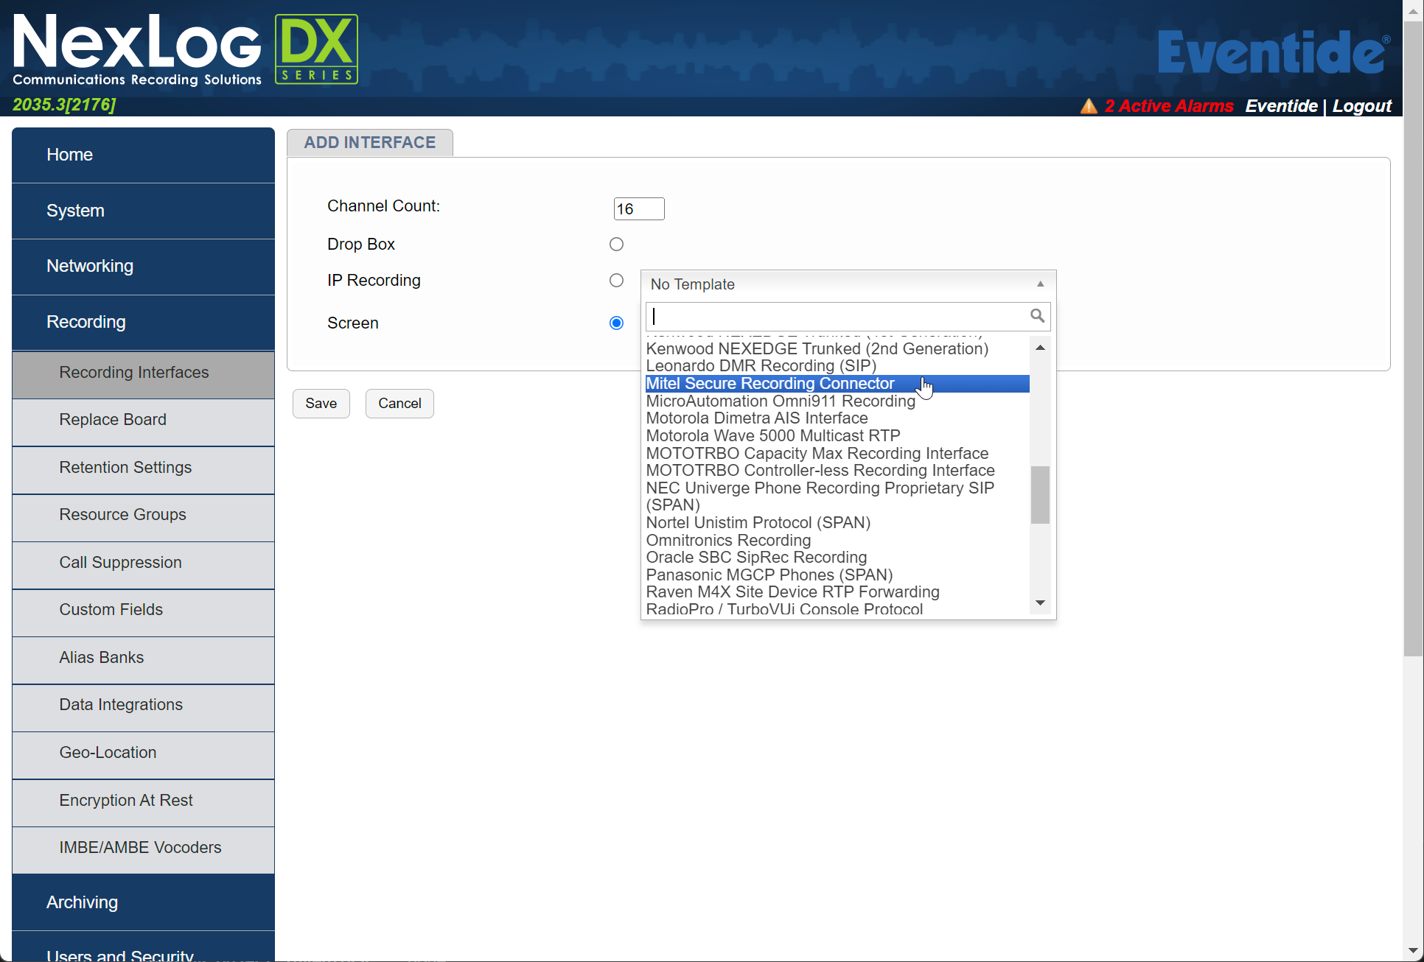Screen dimensions: 1424x962
Task: Select the Drop Box radio button
Action: 616,244
